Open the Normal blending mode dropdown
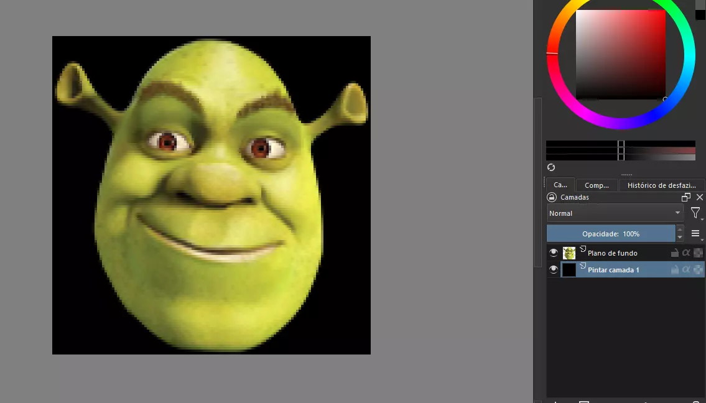This screenshot has height=403, width=706. [615, 213]
